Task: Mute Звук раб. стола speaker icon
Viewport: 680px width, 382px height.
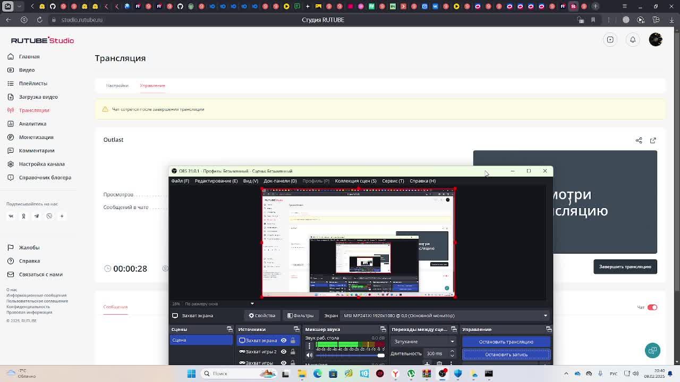Action: point(310,355)
